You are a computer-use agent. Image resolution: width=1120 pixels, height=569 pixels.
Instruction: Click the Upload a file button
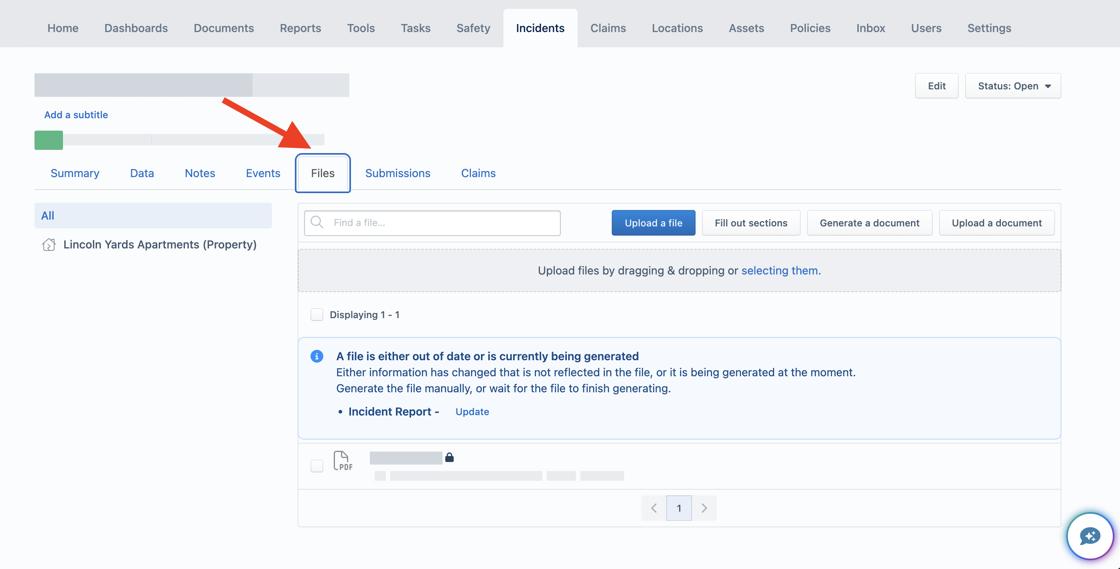pos(653,223)
